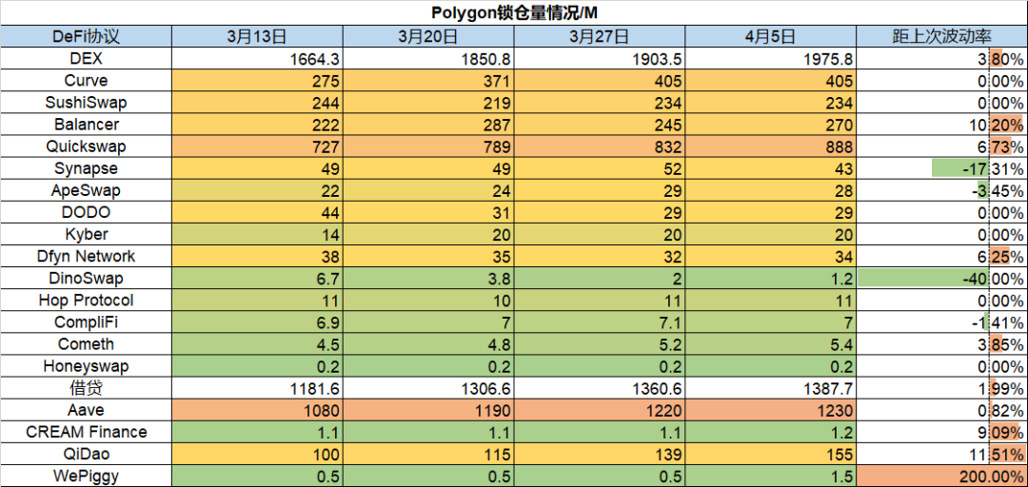The width and height of the screenshot is (1028, 487).
Task: Select DinoSwap value 3.8
Action: 428,279
